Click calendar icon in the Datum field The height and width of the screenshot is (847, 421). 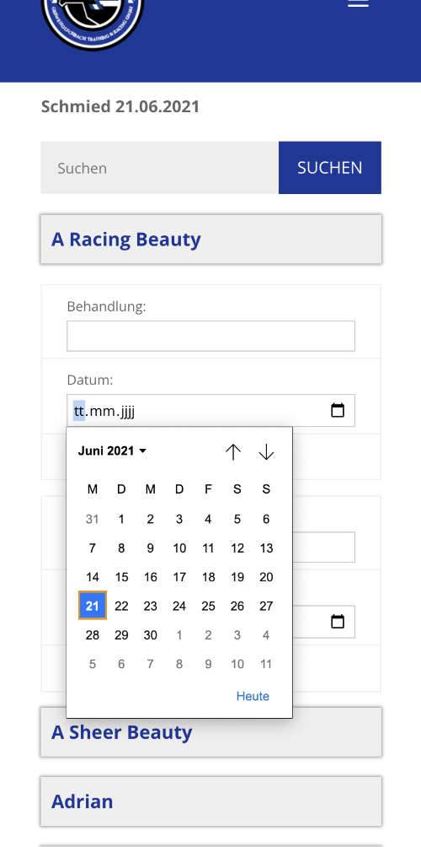tap(338, 411)
